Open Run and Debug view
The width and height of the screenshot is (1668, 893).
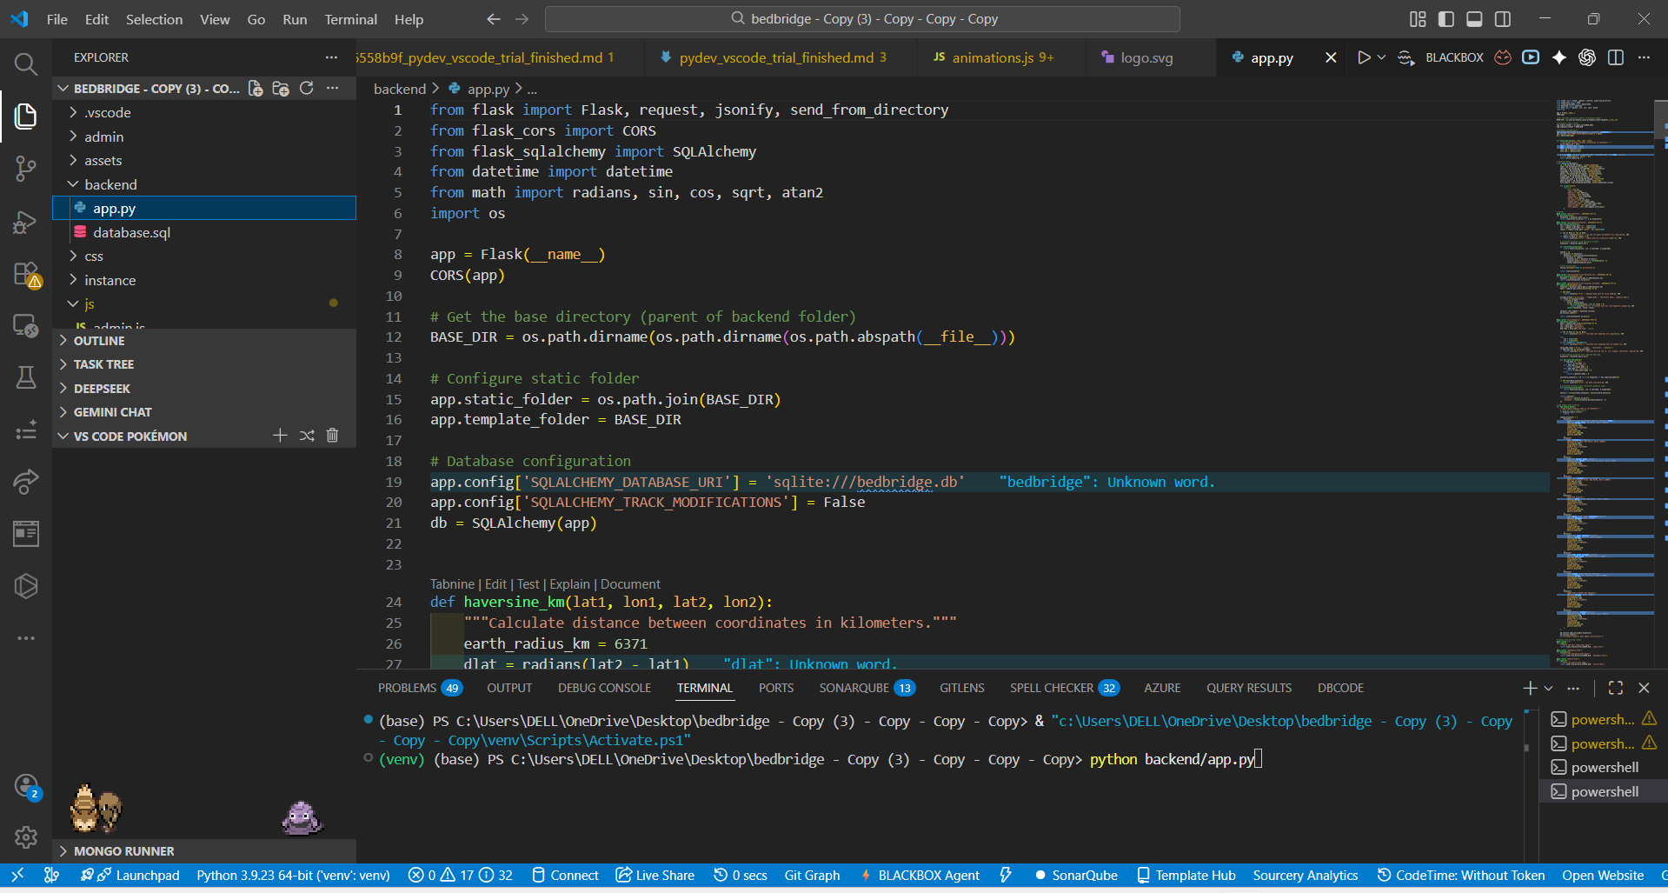(x=25, y=222)
